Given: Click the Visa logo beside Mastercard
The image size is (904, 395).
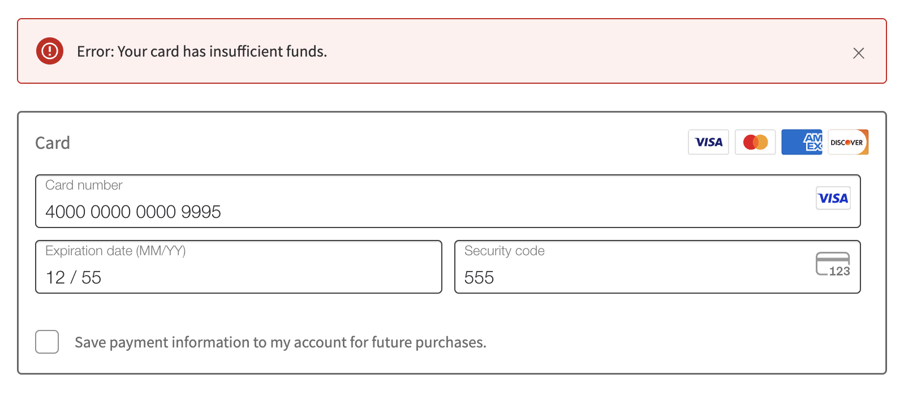Looking at the screenshot, I should [708, 142].
